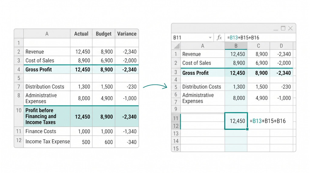Viewport: 310px width, 173px height.
Task: Click 8,000 actual in left table
Action: (x=81, y=98)
